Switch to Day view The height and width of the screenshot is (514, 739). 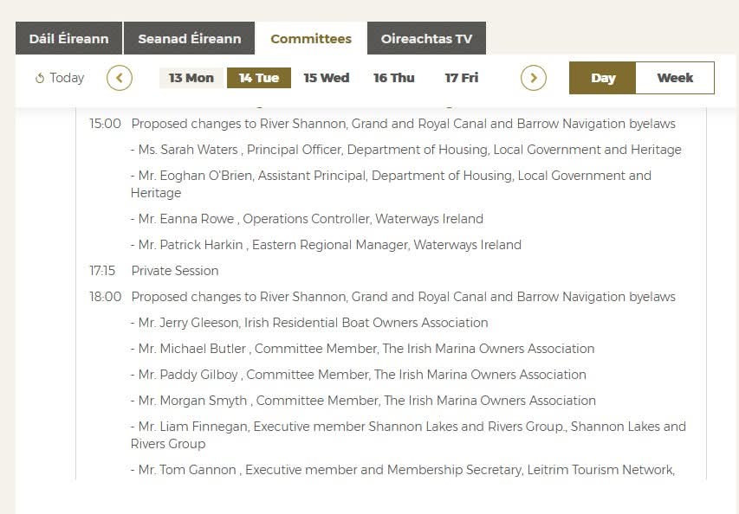(x=603, y=78)
